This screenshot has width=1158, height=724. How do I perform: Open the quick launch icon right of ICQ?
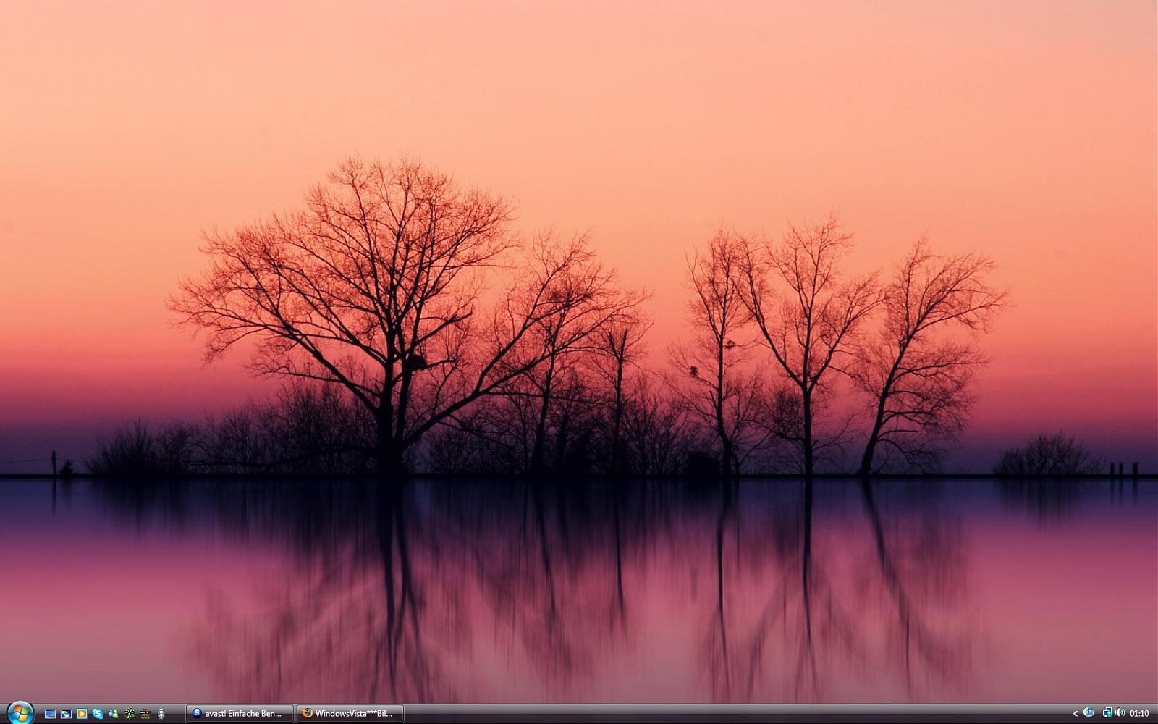tap(145, 714)
